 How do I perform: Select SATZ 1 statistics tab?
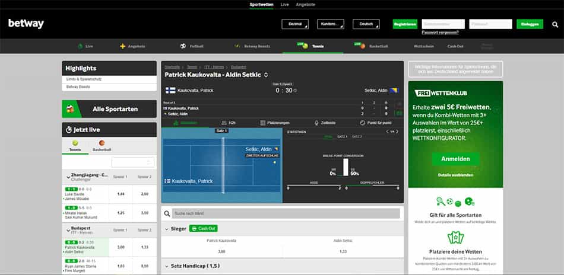342,137
